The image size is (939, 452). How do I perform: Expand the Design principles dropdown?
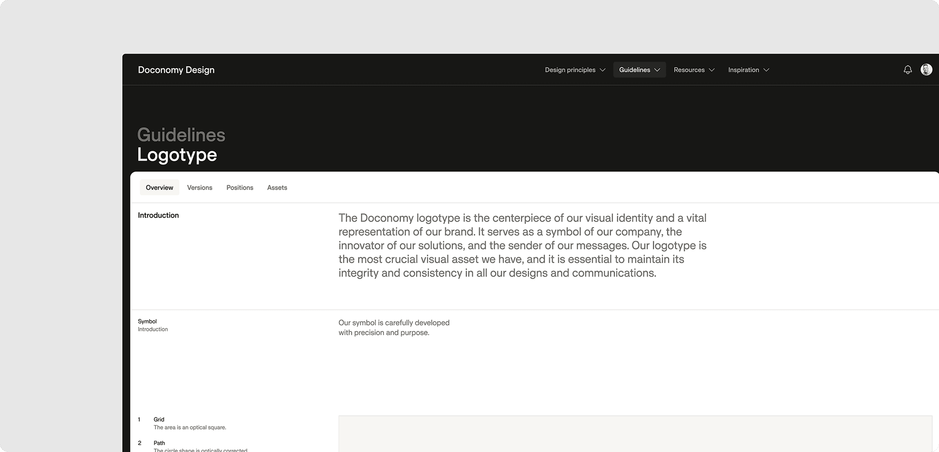coord(570,70)
